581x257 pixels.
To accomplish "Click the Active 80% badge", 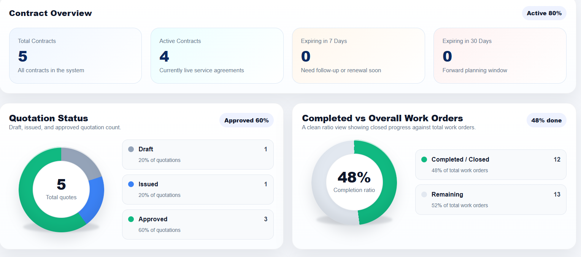I will pyautogui.click(x=544, y=13).
